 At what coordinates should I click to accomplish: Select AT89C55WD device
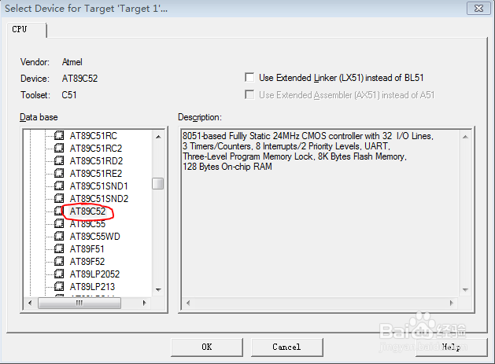click(95, 237)
